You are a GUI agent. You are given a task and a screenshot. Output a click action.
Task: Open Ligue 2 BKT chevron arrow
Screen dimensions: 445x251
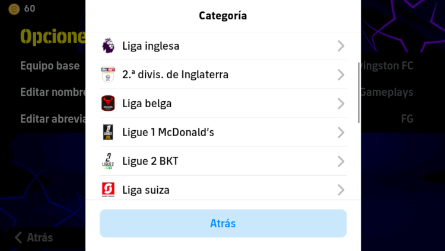[x=341, y=162]
